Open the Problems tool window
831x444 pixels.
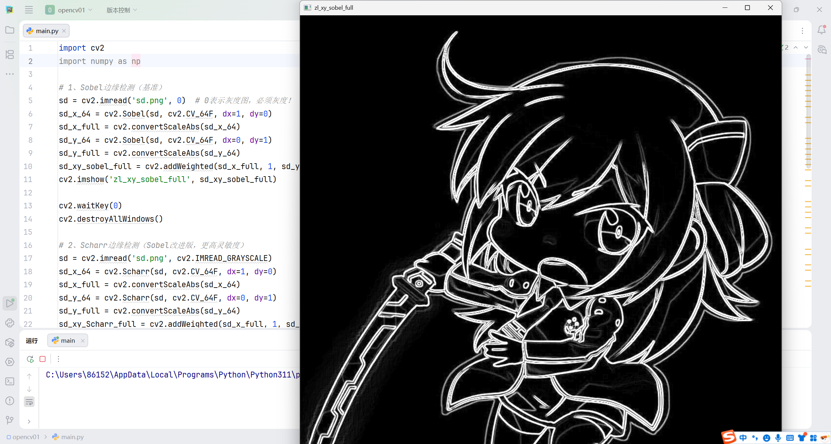tap(10, 401)
